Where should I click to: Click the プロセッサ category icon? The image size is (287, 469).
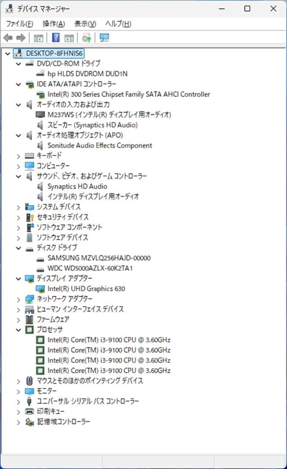click(x=29, y=330)
